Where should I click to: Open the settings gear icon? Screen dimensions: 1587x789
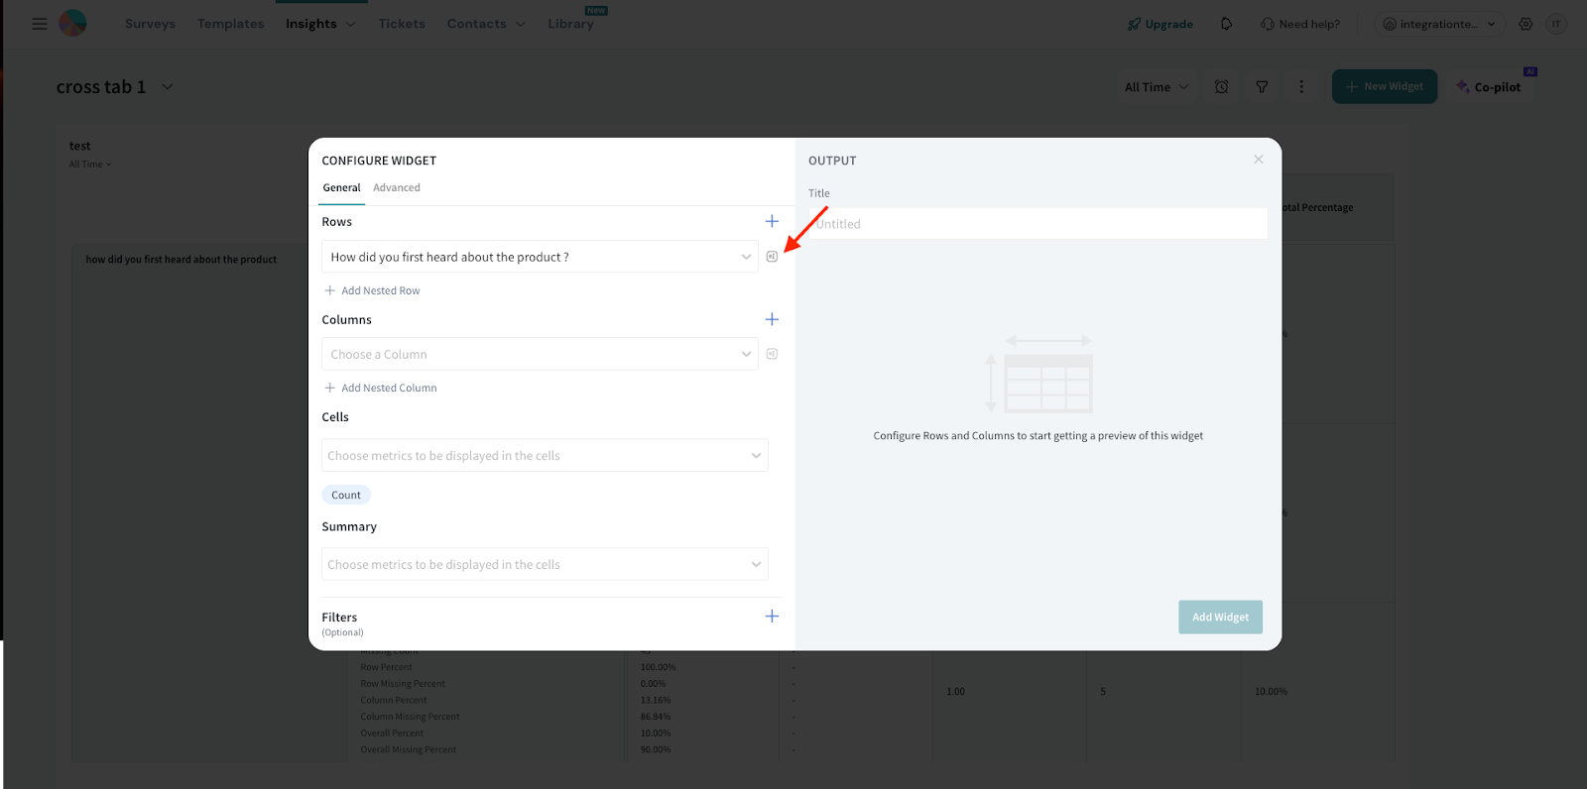pos(1526,24)
